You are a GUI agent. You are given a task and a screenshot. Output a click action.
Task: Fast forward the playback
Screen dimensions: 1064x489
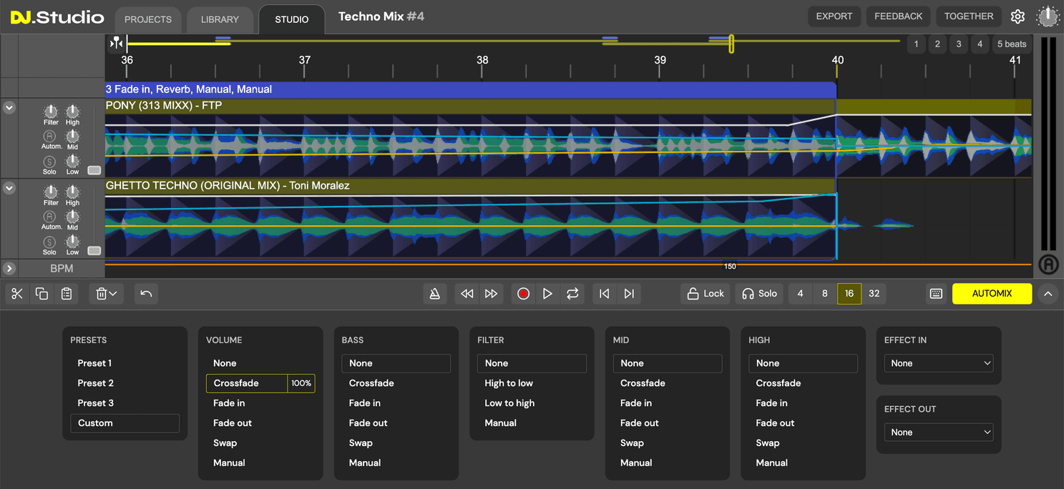[491, 294]
